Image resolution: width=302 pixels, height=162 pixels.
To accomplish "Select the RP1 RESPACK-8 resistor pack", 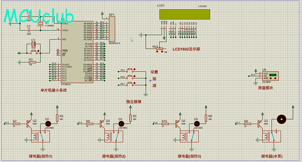I will pos(111,29).
